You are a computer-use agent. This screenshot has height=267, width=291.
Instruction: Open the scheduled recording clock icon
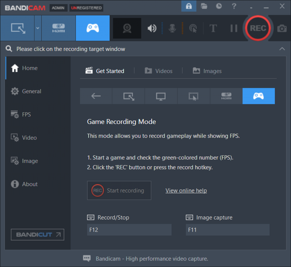point(219,6)
